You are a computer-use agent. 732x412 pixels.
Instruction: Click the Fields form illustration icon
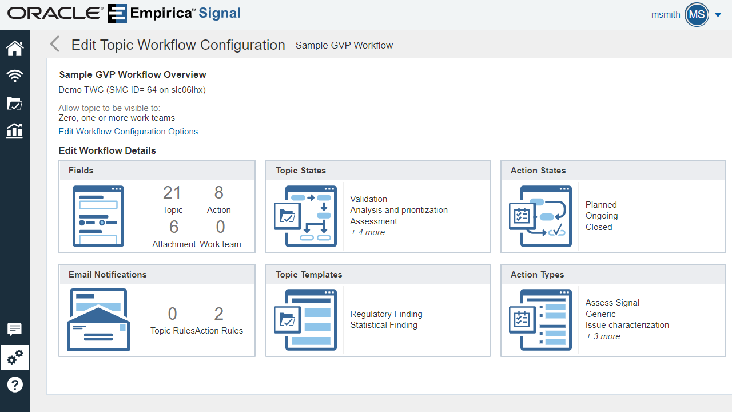(x=98, y=216)
